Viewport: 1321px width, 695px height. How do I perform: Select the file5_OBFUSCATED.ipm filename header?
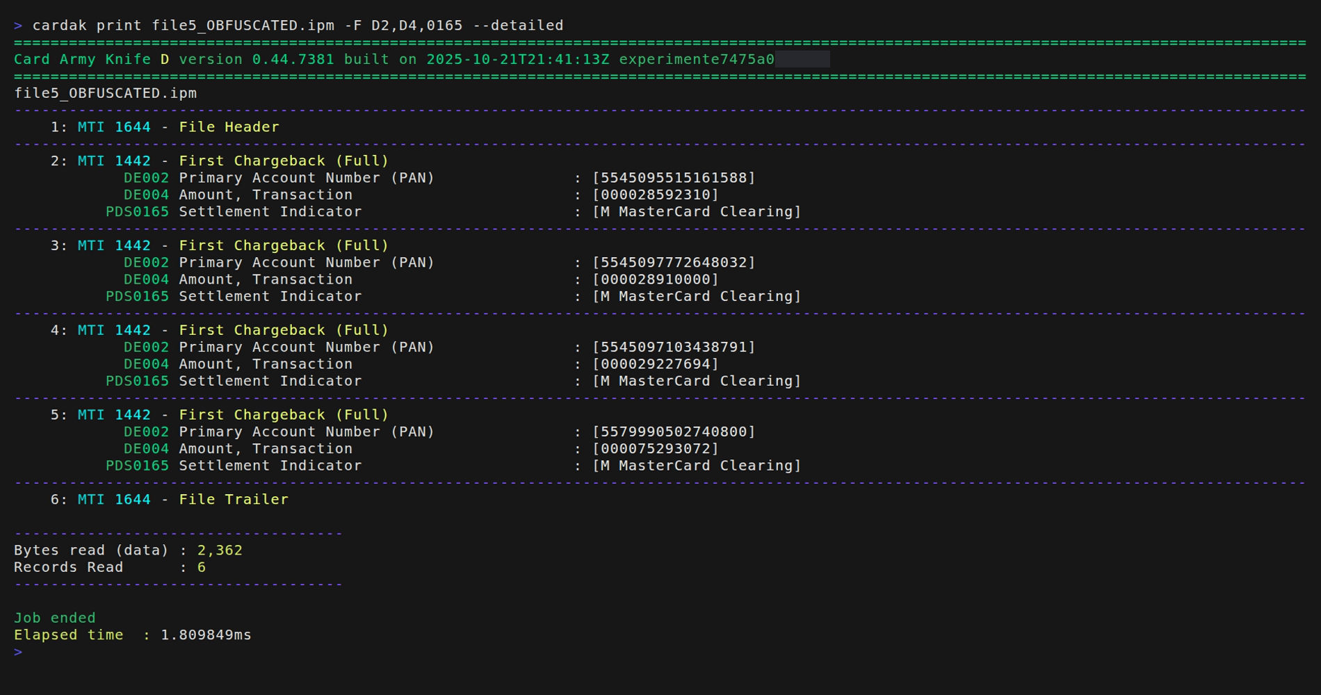pyautogui.click(x=104, y=92)
